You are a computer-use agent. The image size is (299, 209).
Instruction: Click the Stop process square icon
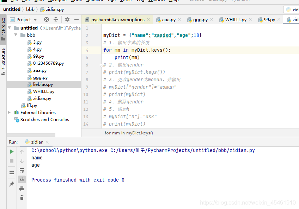pyautogui.click(x=12, y=161)
